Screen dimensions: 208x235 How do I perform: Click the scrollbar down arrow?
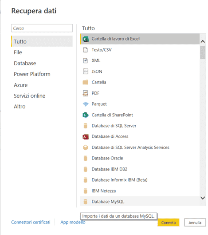[203, 198]
